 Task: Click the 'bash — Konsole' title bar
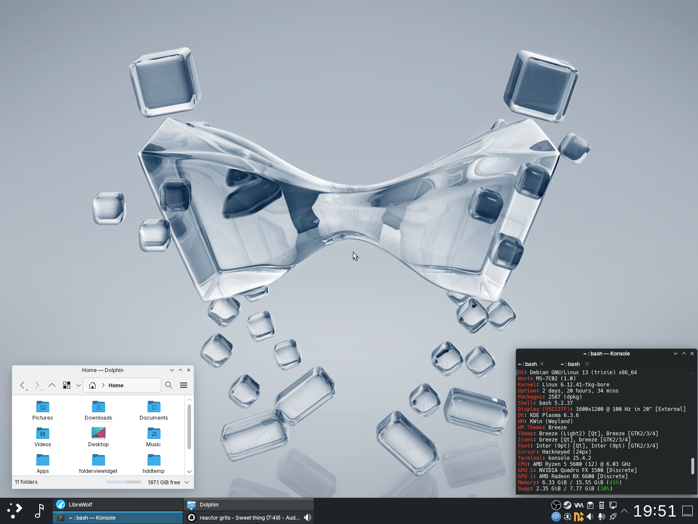606,354
